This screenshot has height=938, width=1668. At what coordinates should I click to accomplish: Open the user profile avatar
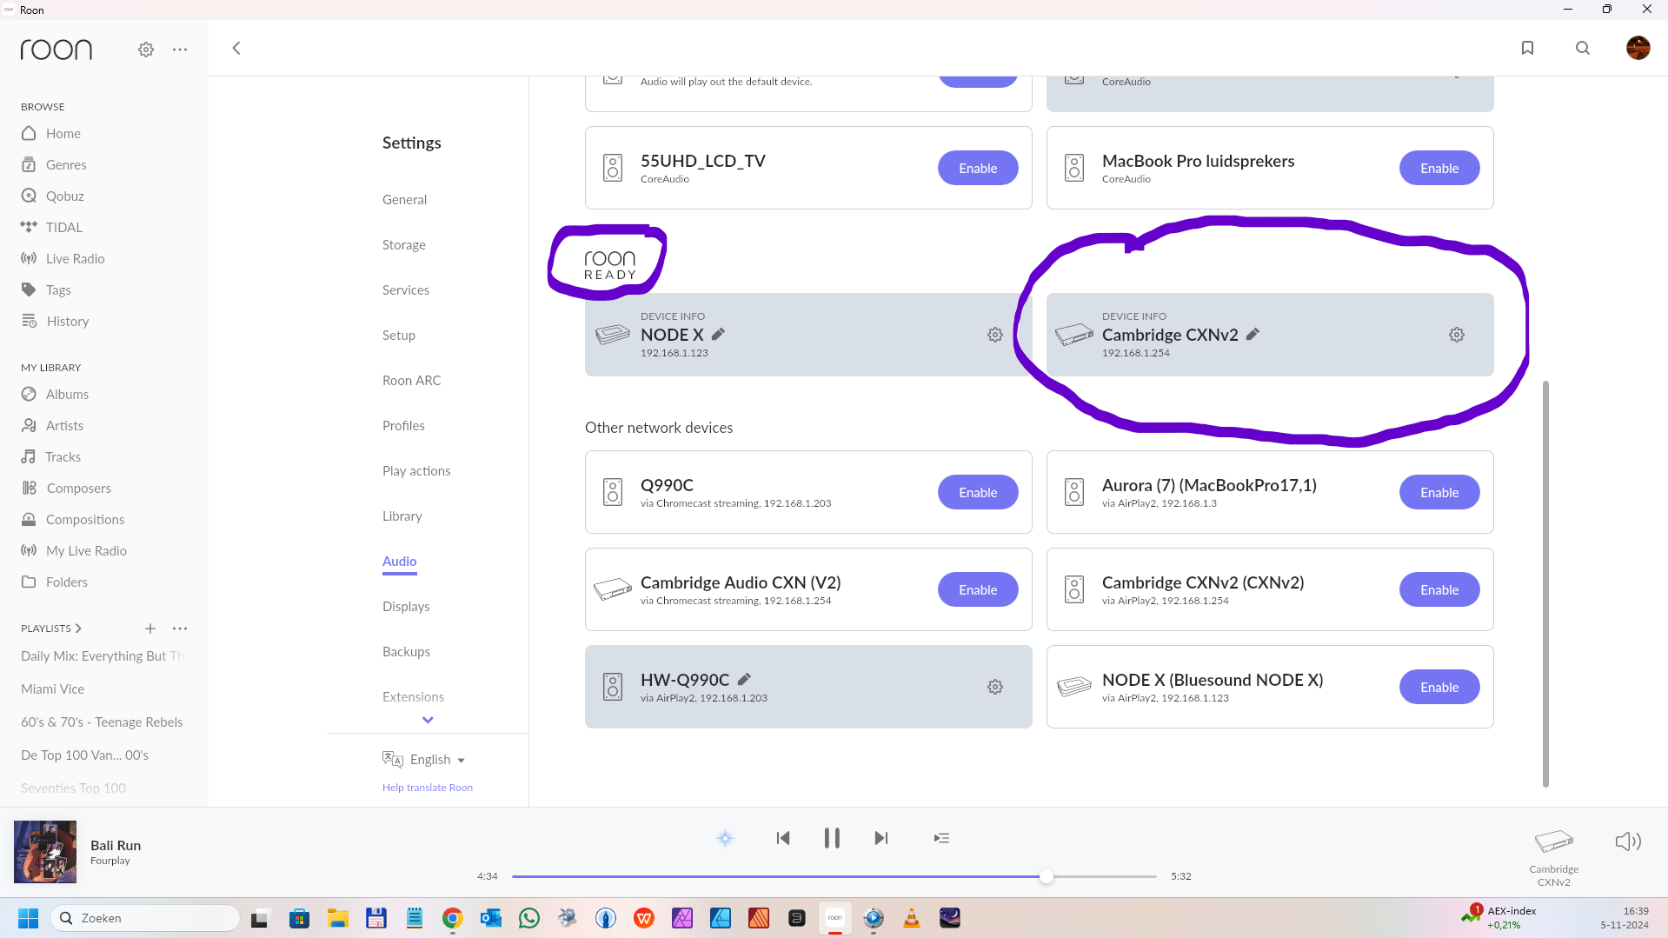point(1638,48)
